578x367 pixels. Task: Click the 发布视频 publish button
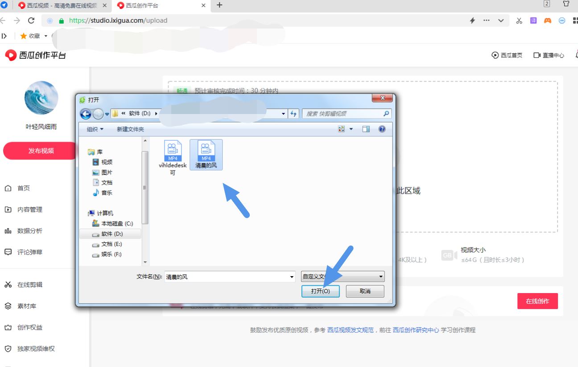point(41,151)
